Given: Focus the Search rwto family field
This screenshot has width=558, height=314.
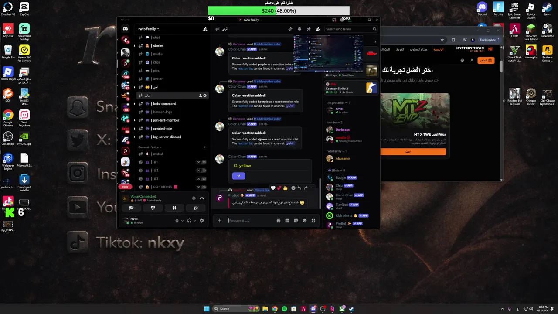Looking at the screenshot, I should tap(350, 29).
